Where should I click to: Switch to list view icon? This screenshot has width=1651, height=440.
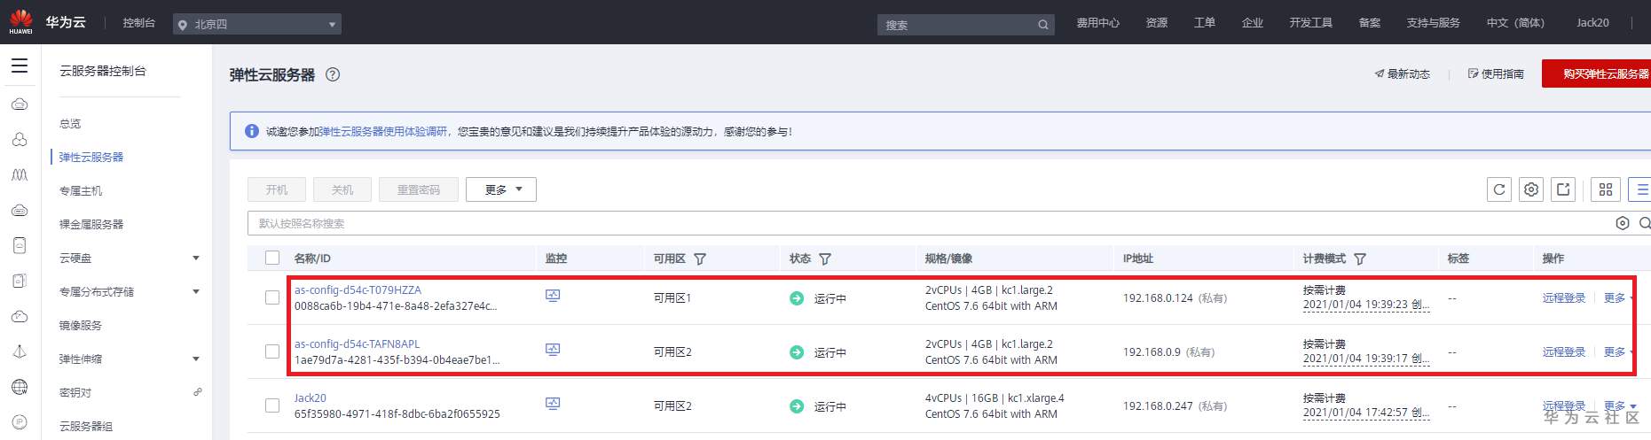[x=1640, y=189]
